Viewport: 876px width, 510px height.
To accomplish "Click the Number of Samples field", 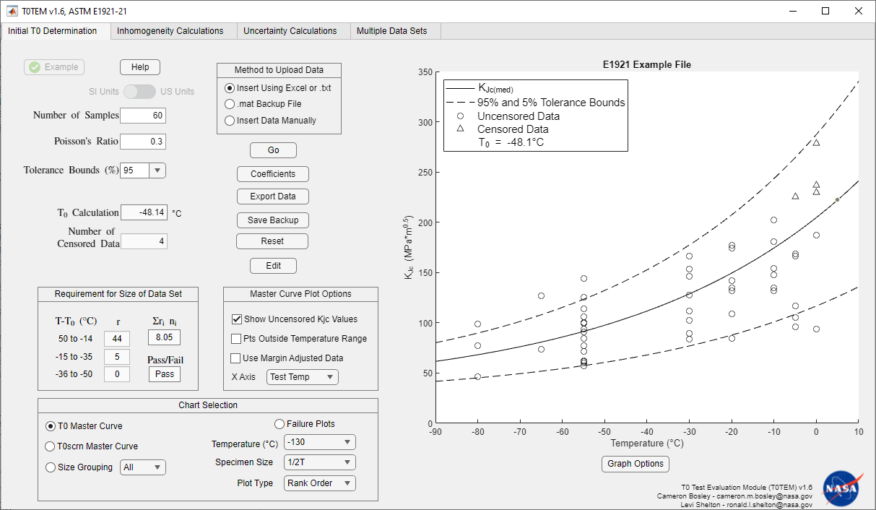I will (x=143, y=116).
